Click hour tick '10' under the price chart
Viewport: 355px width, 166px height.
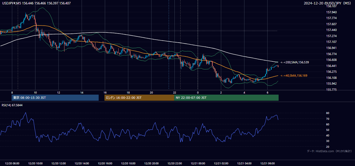click(35, 92)
